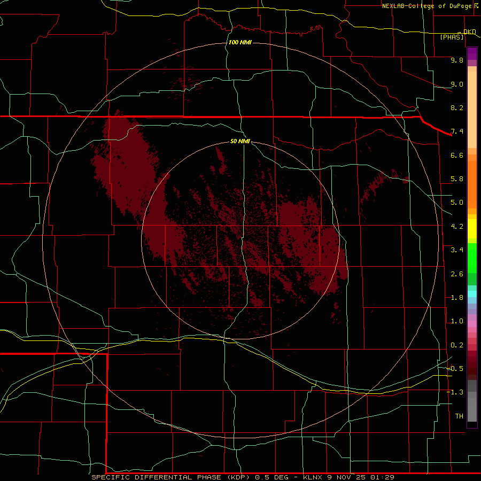Select the -0.5 scale value
This screenshot has width=481, height=481.
point(455,369)
